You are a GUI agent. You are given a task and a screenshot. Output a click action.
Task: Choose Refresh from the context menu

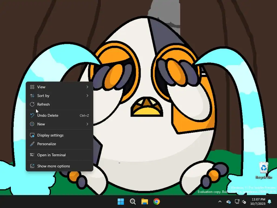[x=59, y=104]
